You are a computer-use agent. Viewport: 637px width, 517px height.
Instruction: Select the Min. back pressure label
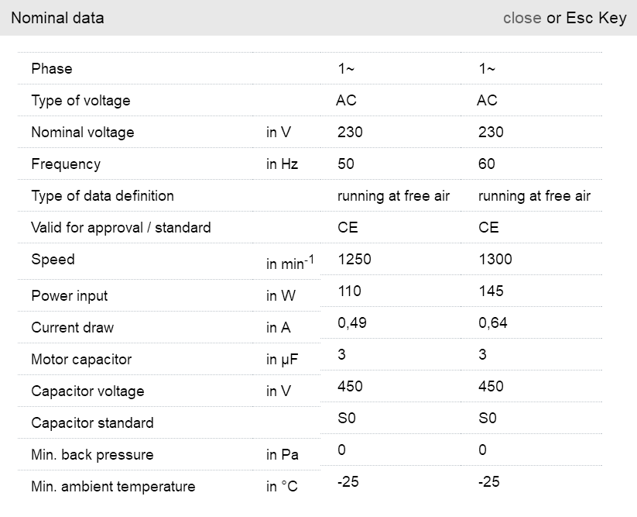pyautogui.click(x=92, y=455)
